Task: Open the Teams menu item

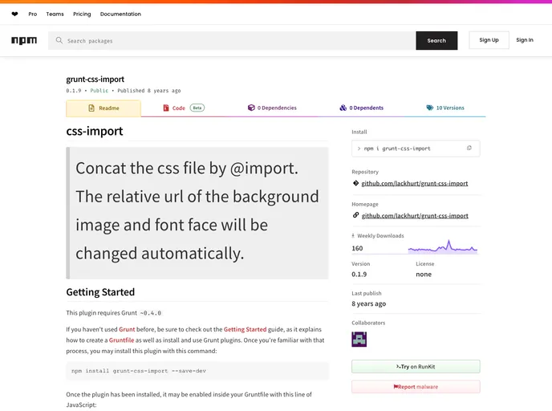Action: click(55, 14)
